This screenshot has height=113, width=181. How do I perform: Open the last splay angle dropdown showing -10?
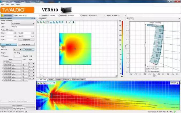(x=31, y=79)
